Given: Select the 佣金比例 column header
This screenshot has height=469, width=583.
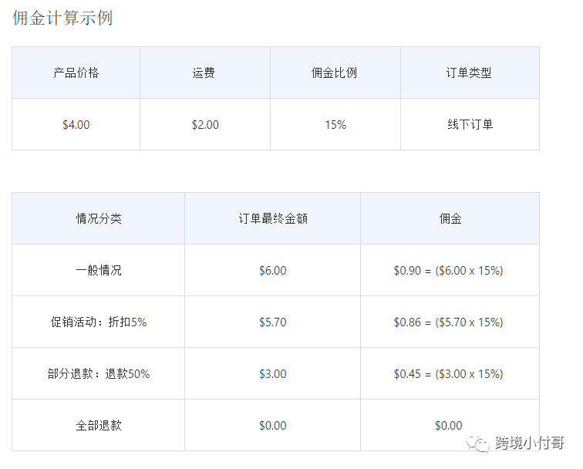Looking at the screenshot, I should (x=335, y=73).
